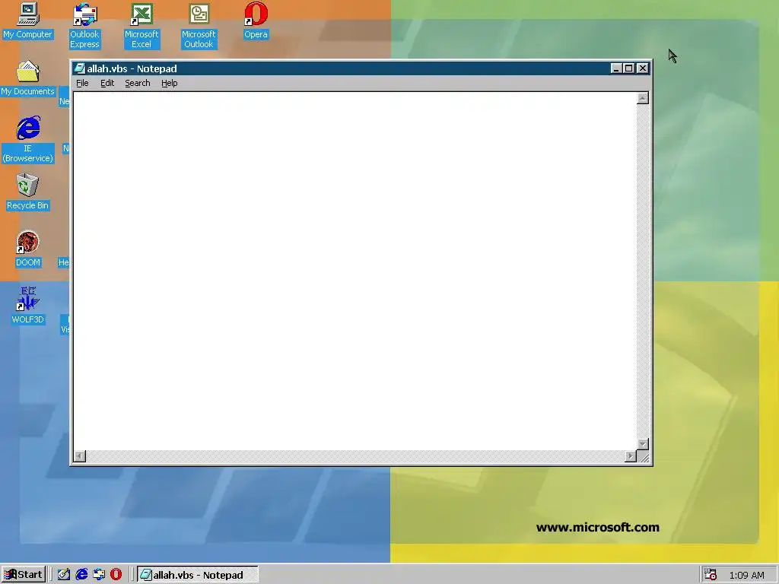Click the Task Scheduler tray icon
779x584 pixels.
coord(711,575)
